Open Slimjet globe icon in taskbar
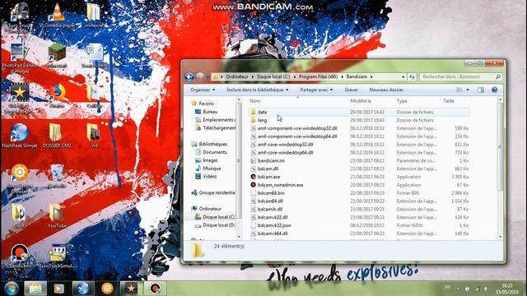527x296 pixels. coord(83,289)
